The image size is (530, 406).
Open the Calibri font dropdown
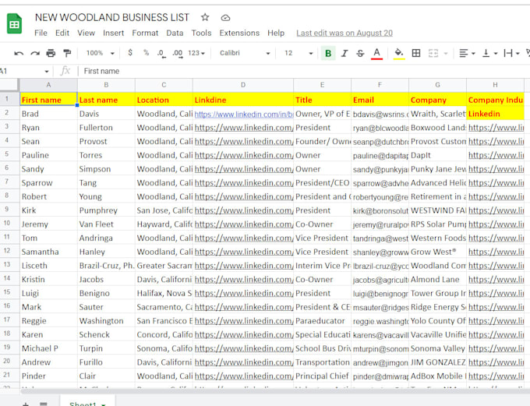pyautogui.click(x=245, y=53)
